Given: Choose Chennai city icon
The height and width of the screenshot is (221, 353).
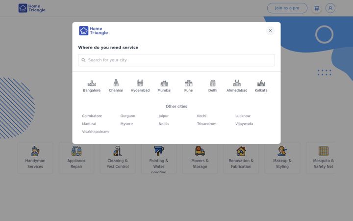Looking at the screenshot, I should (116, 83).
